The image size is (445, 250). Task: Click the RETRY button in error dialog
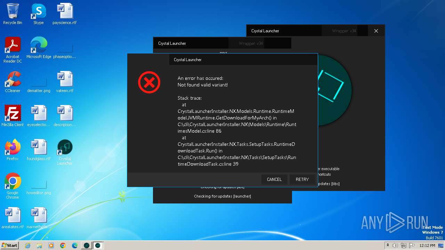point(302,180)
